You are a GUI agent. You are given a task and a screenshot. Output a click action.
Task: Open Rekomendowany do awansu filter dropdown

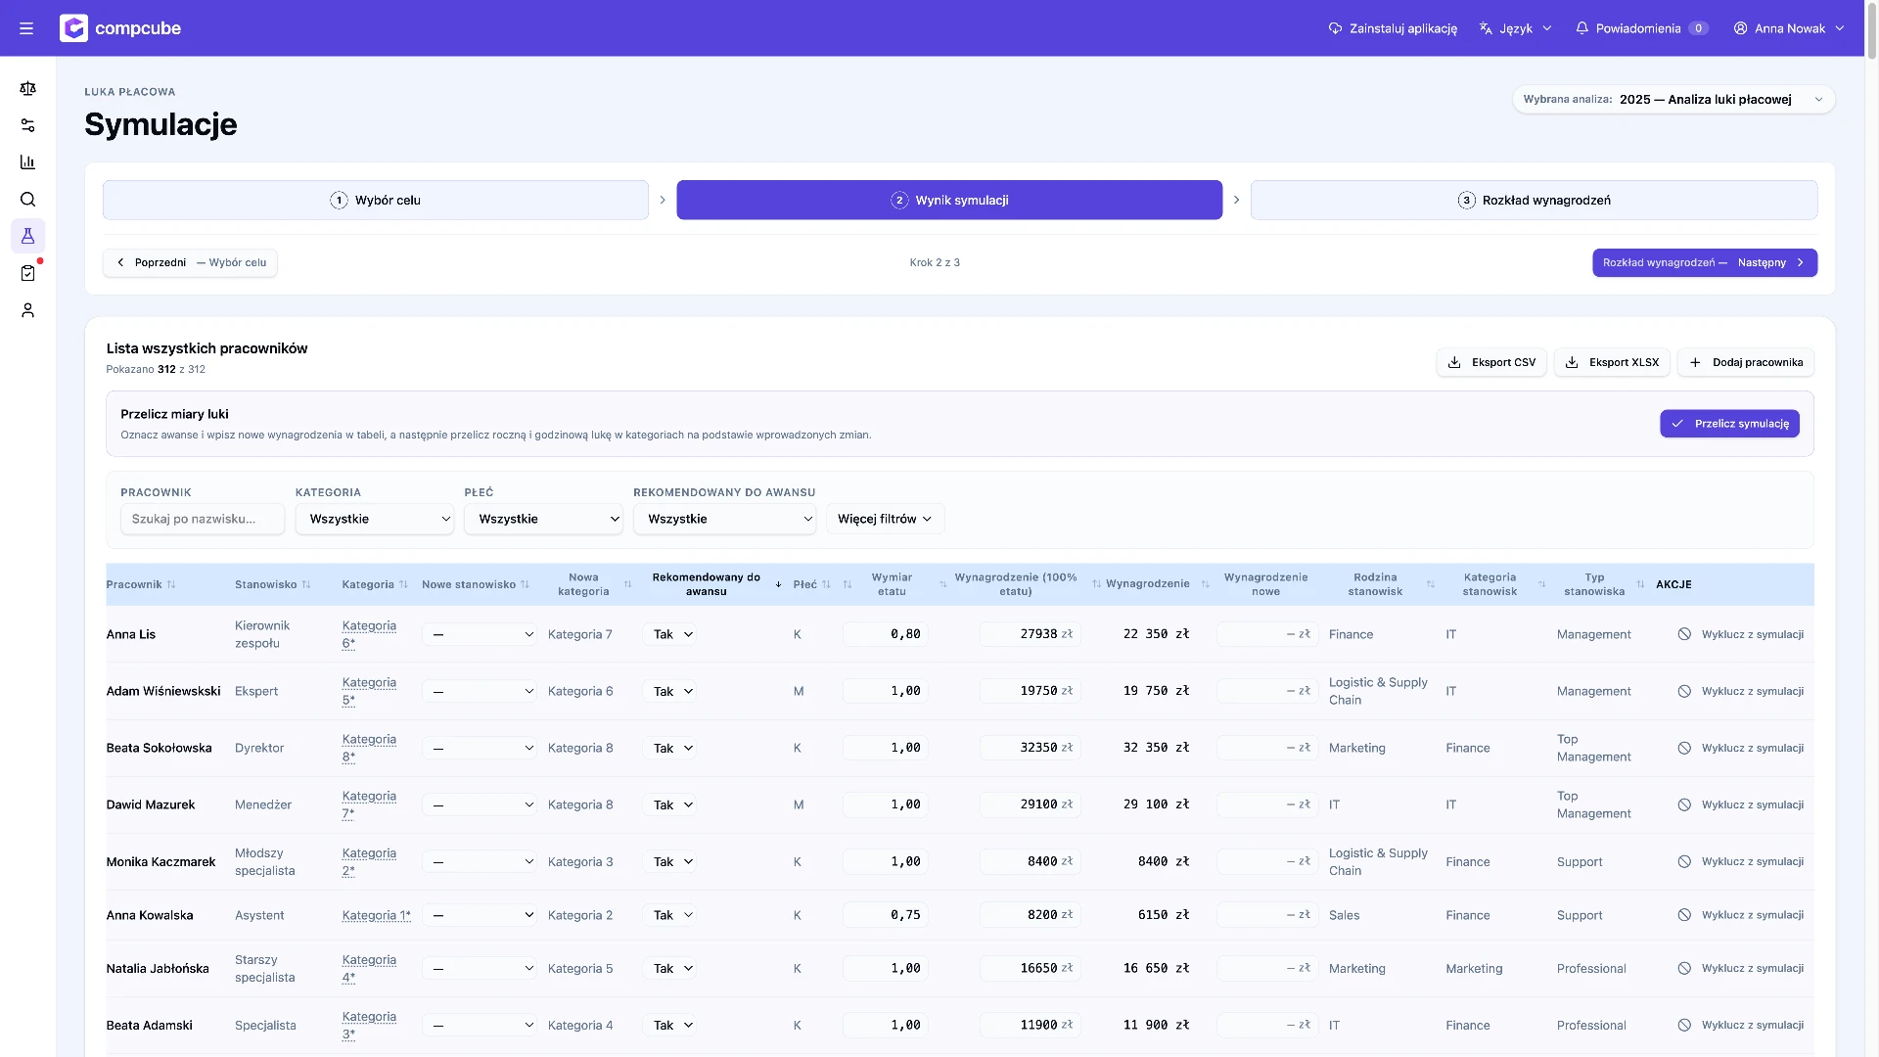725,519
